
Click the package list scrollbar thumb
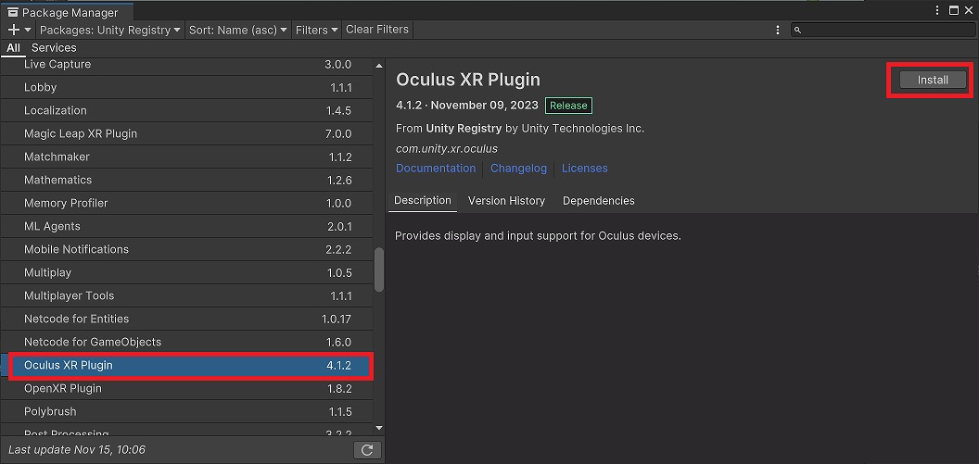(x=379, y=270)
